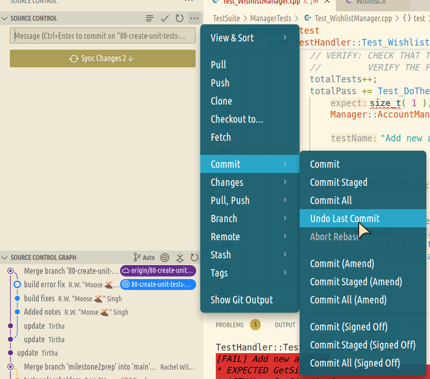Close the Test_WishlistManager.cpp editor tab
430x379 pixels.
[327, 2]
